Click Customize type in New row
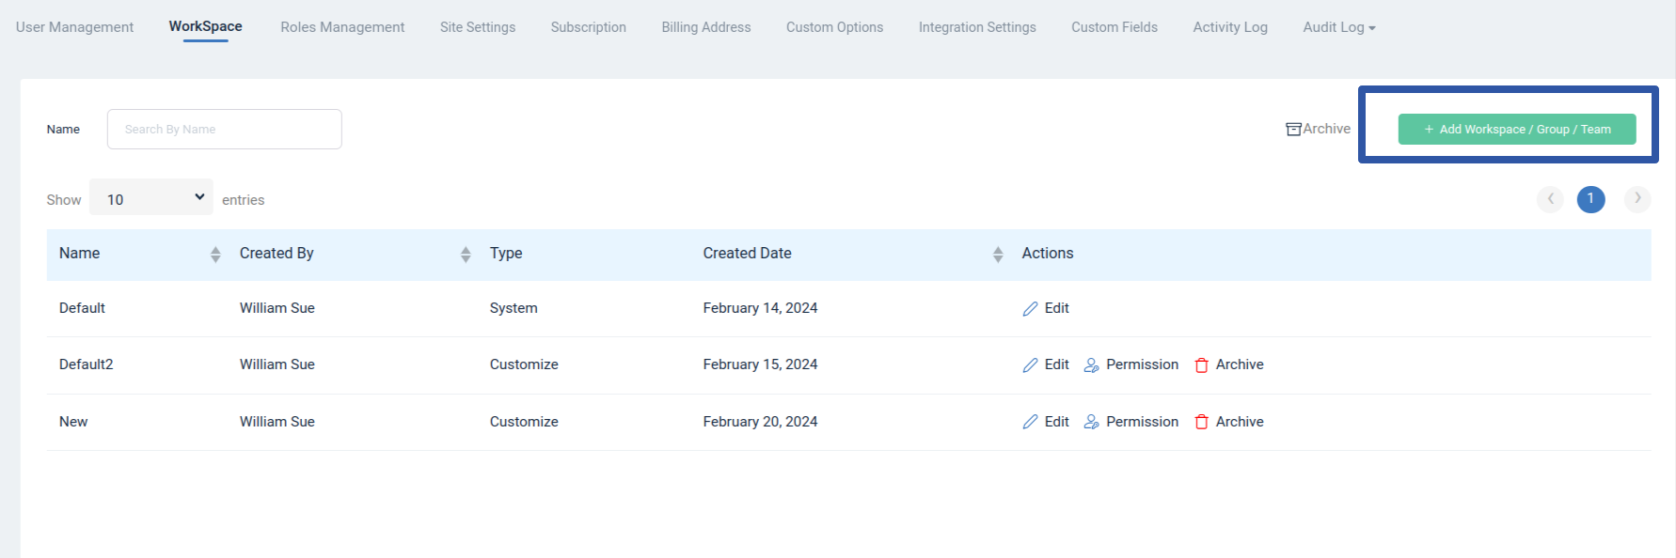Viewport: 1676px width, 558px height. coord(524,422)
